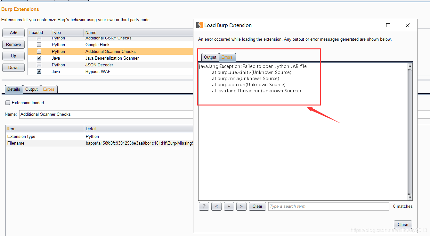Click the next match arrow icon

coord(241,206)
